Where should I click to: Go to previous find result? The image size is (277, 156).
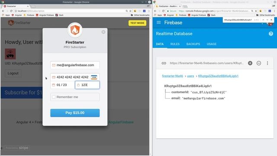coord(263,20)
